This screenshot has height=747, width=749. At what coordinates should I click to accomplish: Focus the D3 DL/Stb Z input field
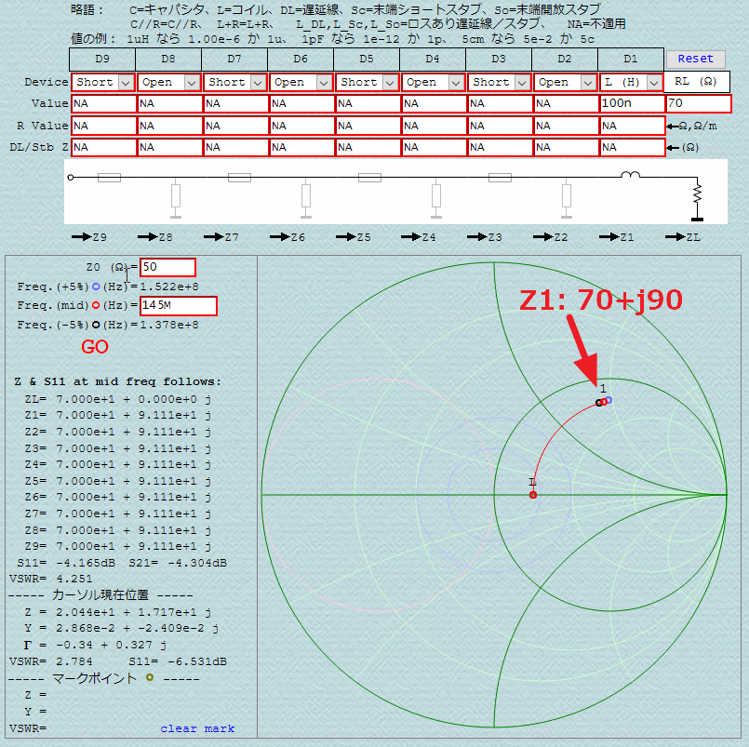500,148
